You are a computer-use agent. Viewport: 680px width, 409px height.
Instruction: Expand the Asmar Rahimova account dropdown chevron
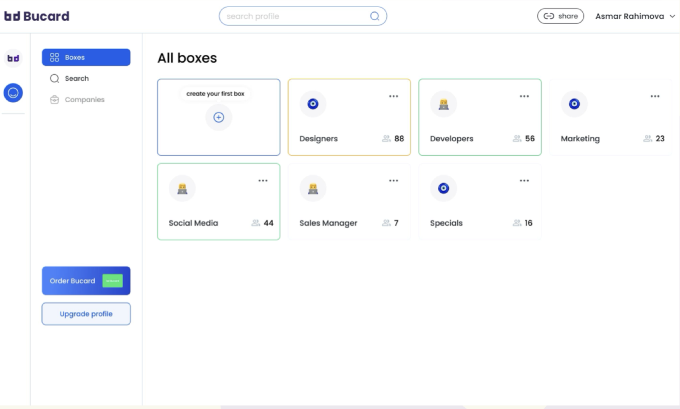click(x=672, y=16)
